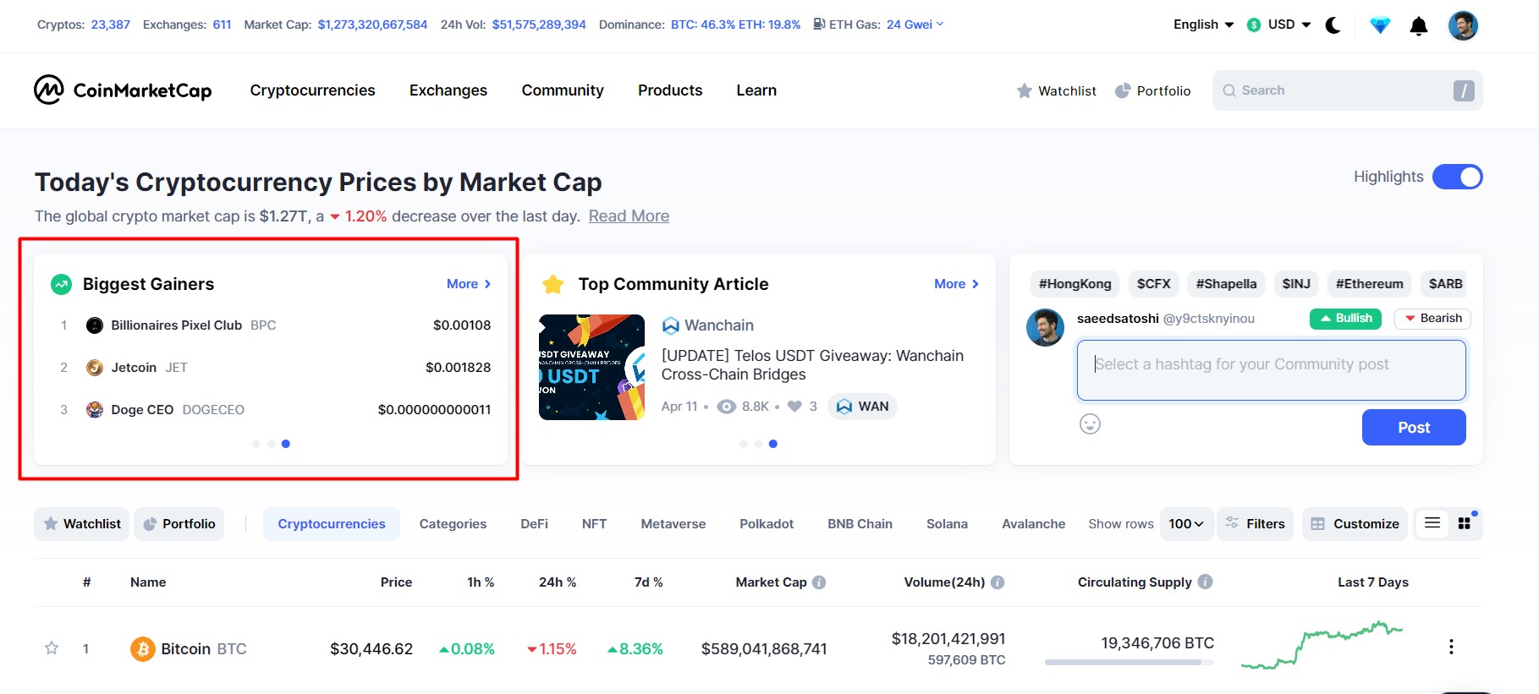Click Market Cap info icon
Image resolution: width=1539 pixels, height=694 pixels.
click(819, 582)
